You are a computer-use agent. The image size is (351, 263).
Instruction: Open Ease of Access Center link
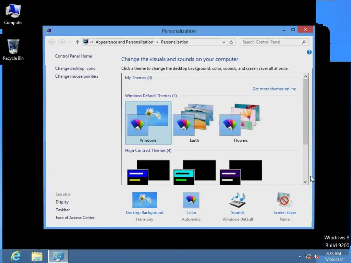click(x=75, y=218)
